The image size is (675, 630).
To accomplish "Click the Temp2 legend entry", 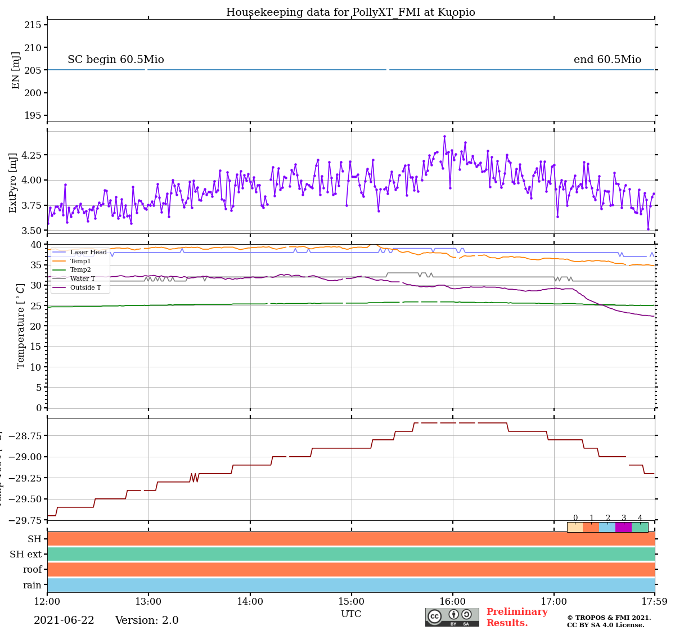I will 72,270.
